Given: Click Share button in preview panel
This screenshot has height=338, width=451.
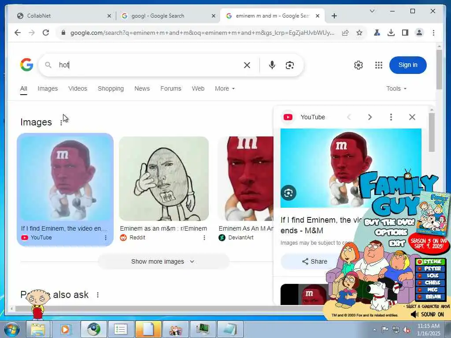Looking at the screenshot, I should point(314,261).
